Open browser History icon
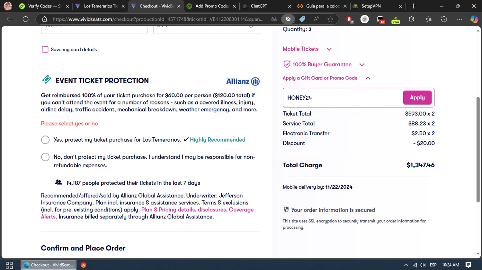The image size is (482, 270). click(444, 19)
